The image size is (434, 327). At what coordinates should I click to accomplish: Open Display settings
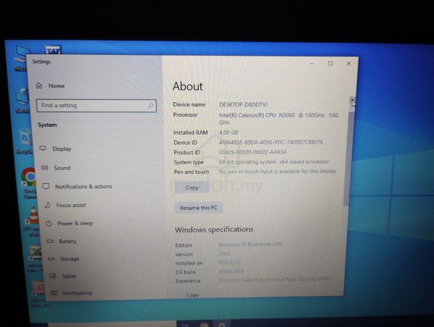point(62,149)
